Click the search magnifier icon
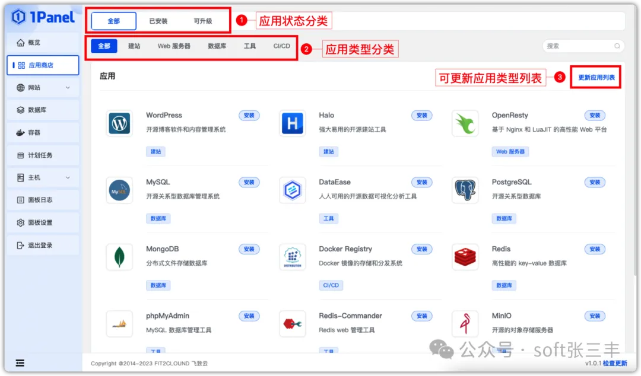The width and height of the screenshot is (641, 376). pos(617,46)
